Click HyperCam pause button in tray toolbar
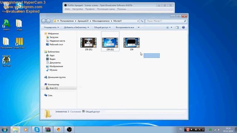Screen dimensions: 237x133 pyautogui.click(x=188, y=130)
